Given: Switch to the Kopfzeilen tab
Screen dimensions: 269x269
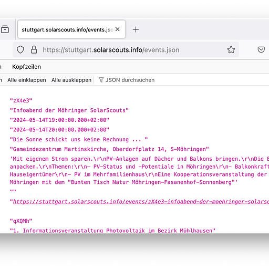Looking at the screenshot, I should point(26,67).
